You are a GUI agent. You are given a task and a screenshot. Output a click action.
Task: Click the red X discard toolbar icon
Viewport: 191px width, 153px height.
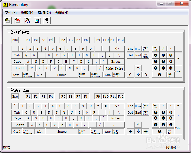pos(18,20)
